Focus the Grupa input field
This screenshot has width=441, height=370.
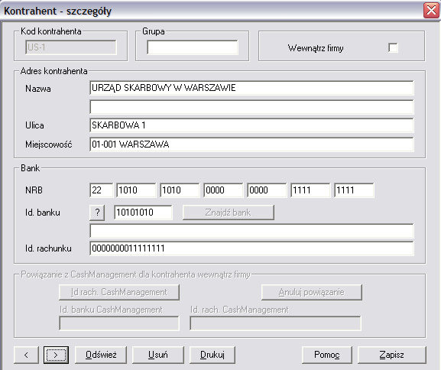(193, 47)
